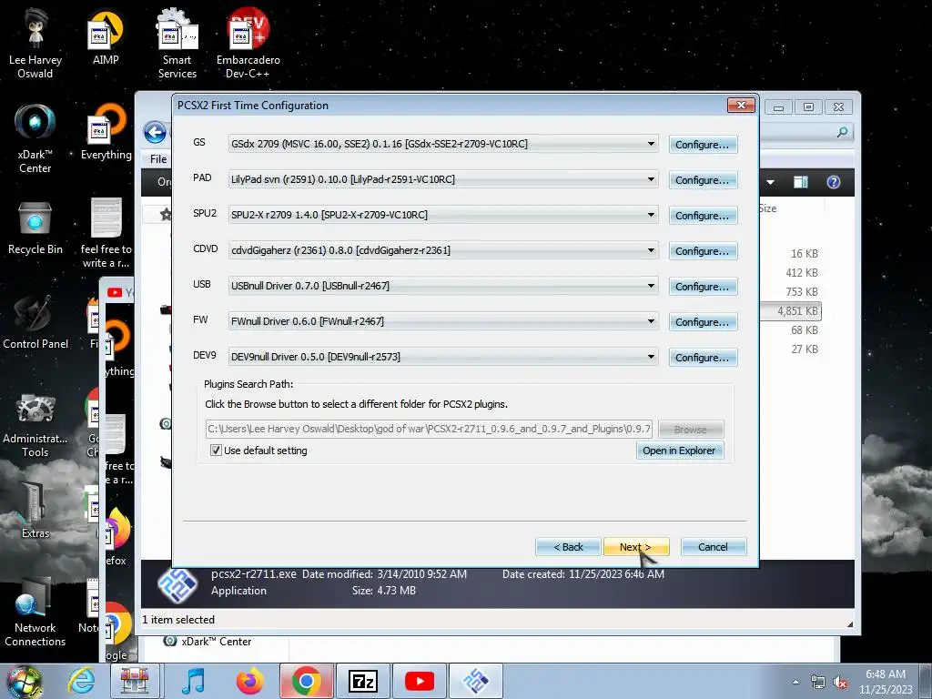The height and width of the screenshot is (699, 932).
Task: Click the Back button in wizard
Action: (568, 547)
